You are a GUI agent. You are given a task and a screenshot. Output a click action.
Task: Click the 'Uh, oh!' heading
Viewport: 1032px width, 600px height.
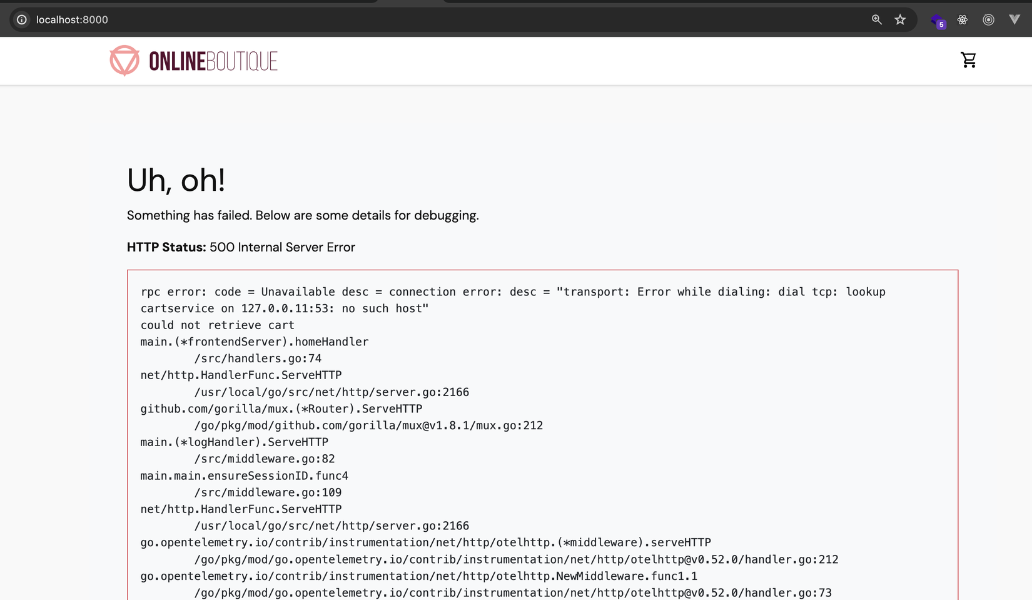tap(176, 180)
